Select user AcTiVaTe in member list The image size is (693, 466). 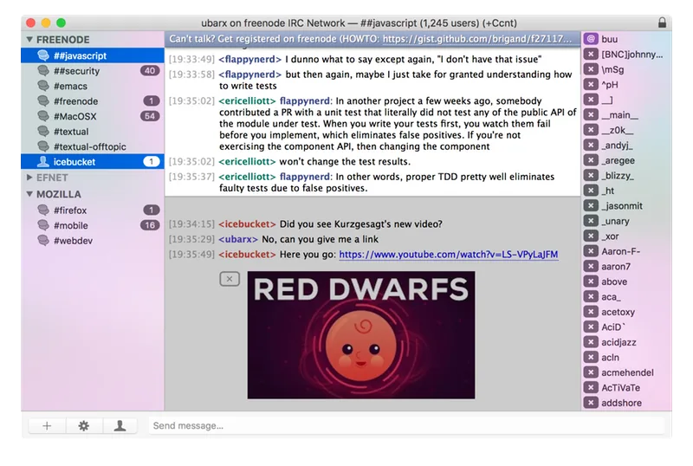626,387
